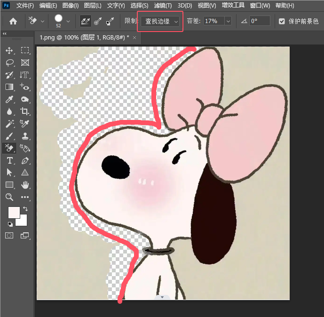Select the Zoom tool
324x317 pixels.
click(9, 197)
